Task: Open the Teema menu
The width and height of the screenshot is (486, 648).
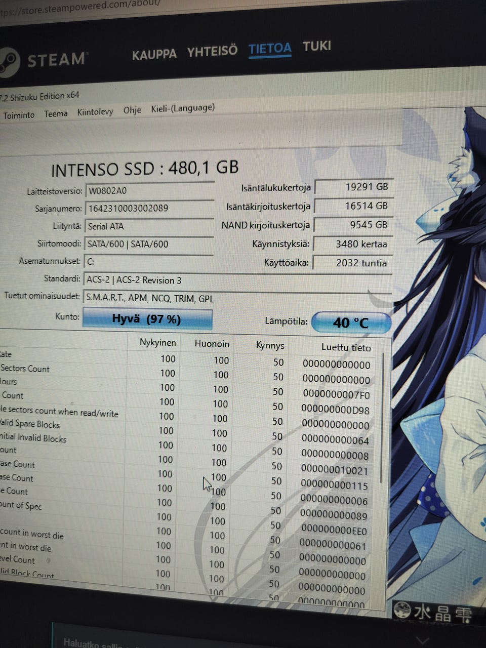Action: (56, 113)
